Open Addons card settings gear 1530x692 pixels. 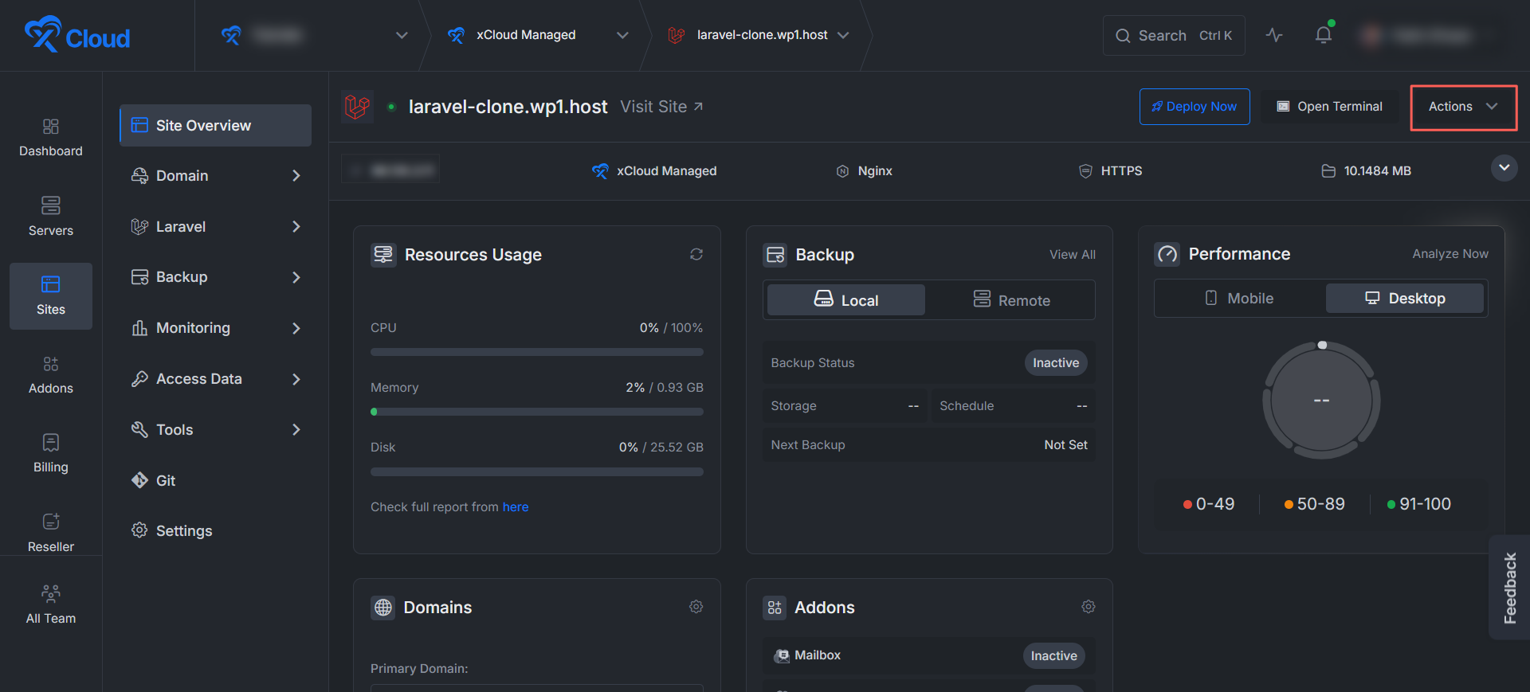click(1089, 607)
